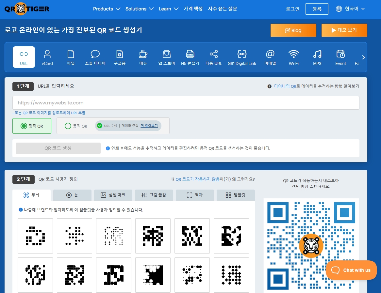Click the 다이나믹 QR link
Viewport: 381px width, 293px height.
pyautogui.click(x=285, y=86)
